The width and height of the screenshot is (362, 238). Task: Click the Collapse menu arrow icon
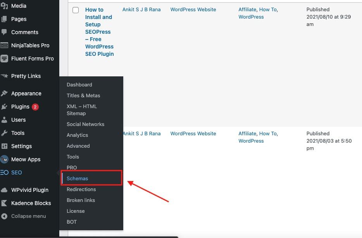tap(4, 216)
